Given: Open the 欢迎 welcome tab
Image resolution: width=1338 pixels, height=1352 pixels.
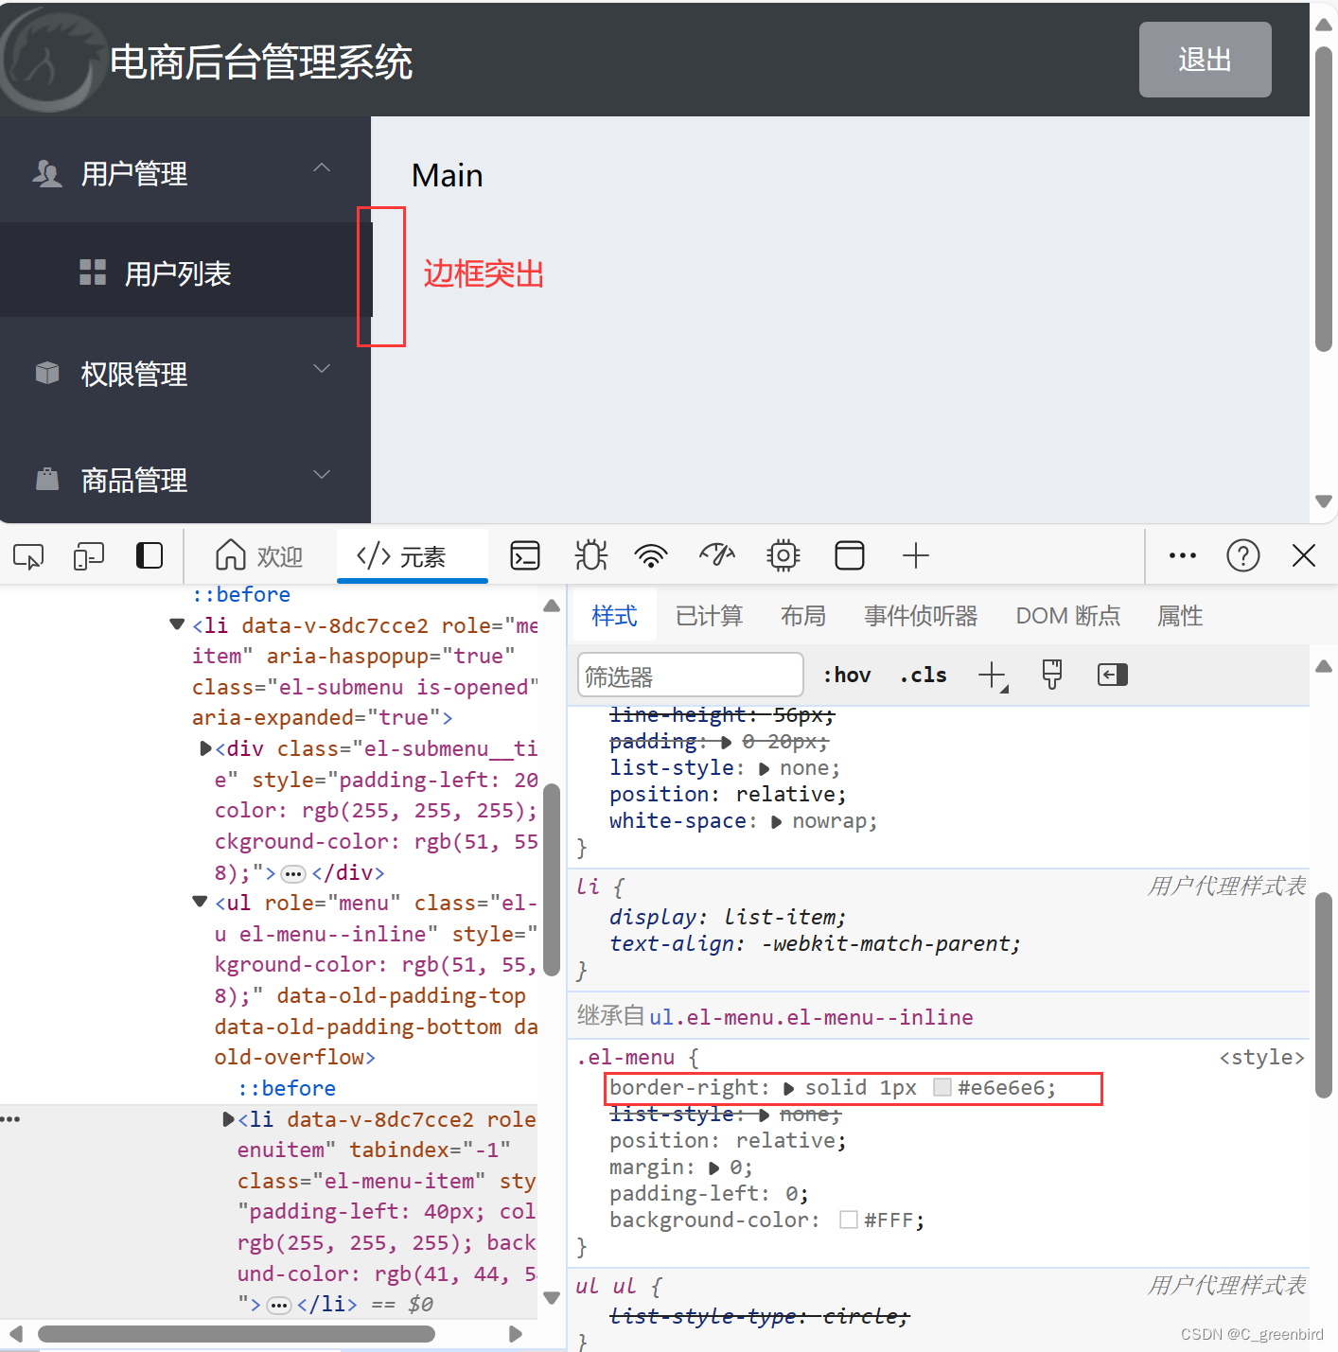Looking at the screenshot, I should tap(259, 555).
